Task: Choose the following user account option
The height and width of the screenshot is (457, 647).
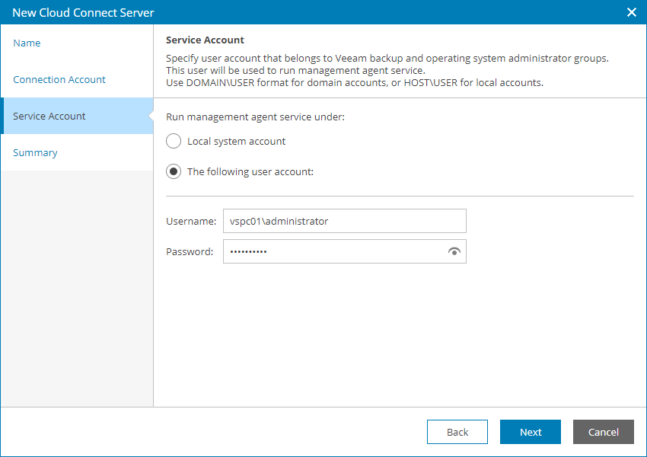Action: tap(173, 171)
